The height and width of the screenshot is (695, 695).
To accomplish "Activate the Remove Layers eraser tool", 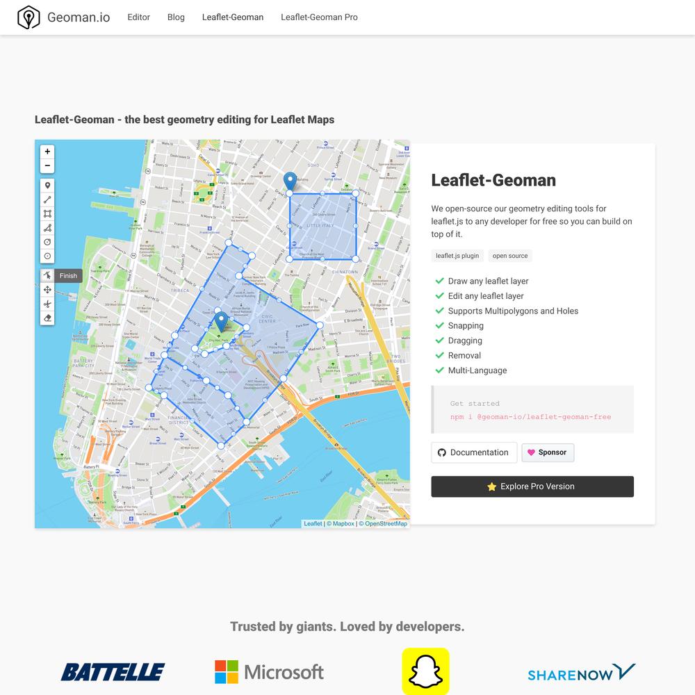I will click(x=47, y=318).
